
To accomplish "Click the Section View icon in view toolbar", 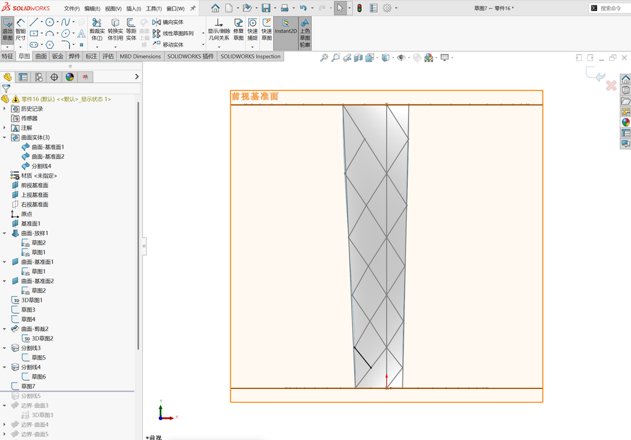I will coord(358,58).
